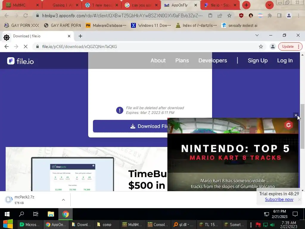
Task: Bookmark the file.io page with the star
Action: click(261, 47)
